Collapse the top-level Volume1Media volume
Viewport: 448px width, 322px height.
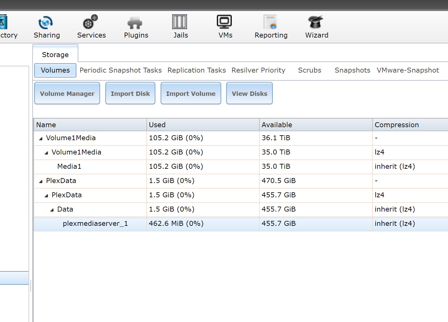(41, 139)
